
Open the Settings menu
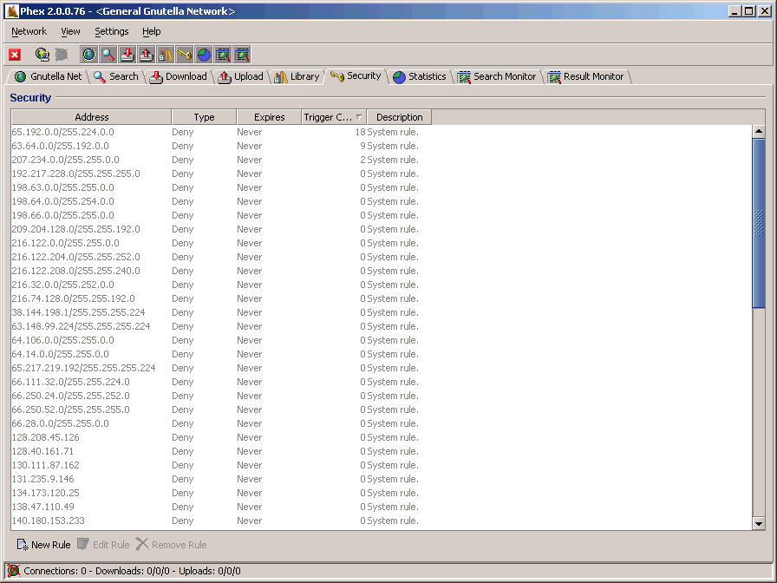point(112,31)
